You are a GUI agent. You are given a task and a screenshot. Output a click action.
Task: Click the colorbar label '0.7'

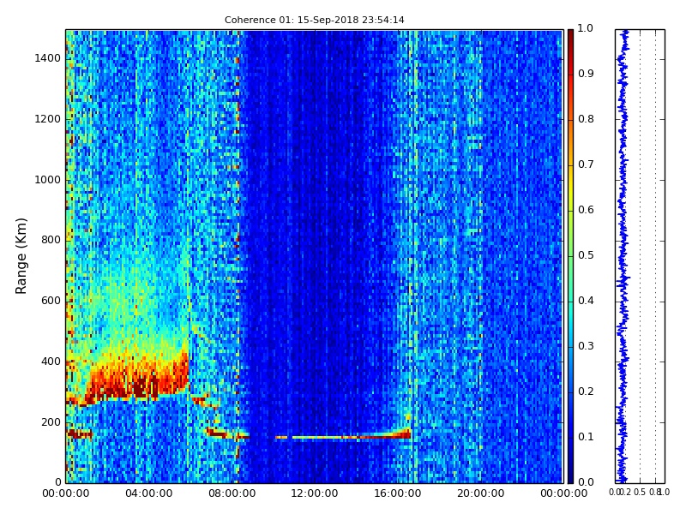[586, 164]
